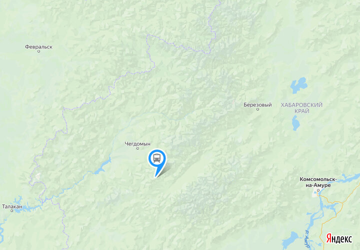Click the narrow lake below Хабаровский край label

[x=295, y=123]
